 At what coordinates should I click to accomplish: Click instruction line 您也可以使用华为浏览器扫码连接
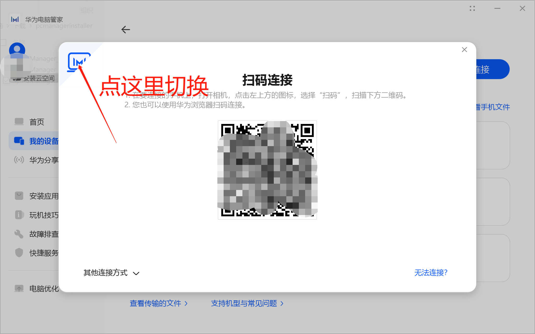click(185, 105)
